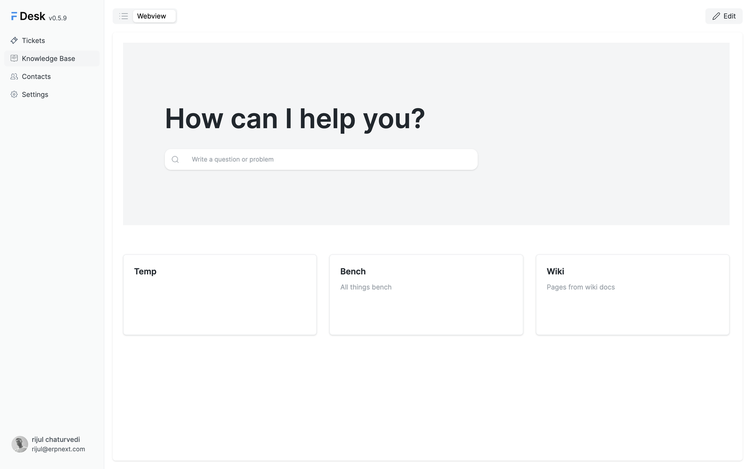This screenshot has height=469, width=751.
Task: Click 'Pages from wiki docs' text
Action: click(x=581, y=287)
